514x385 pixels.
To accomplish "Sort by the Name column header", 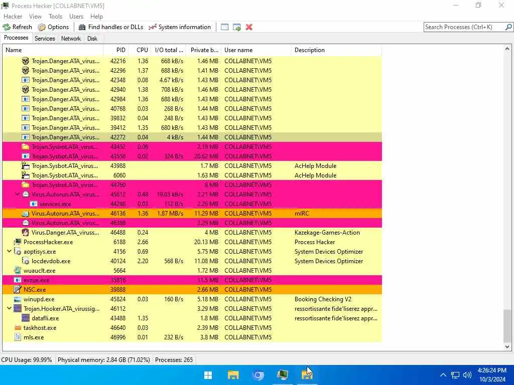I will pos(53,50).
